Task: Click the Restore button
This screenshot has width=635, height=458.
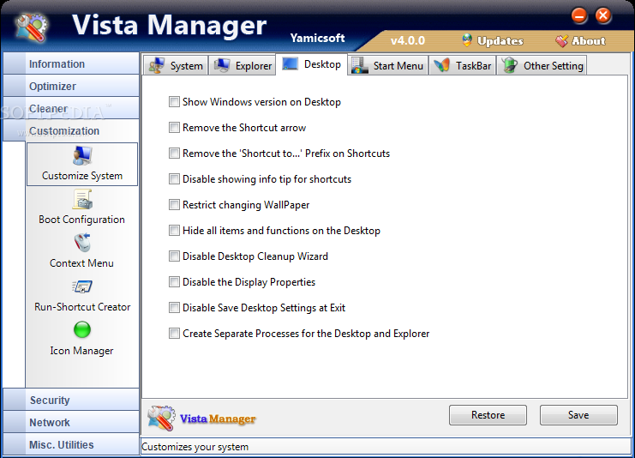Action: pyautogui.click(x=488, y=415)
